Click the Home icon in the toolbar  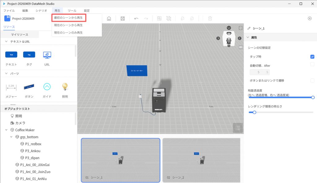[109, 19]
